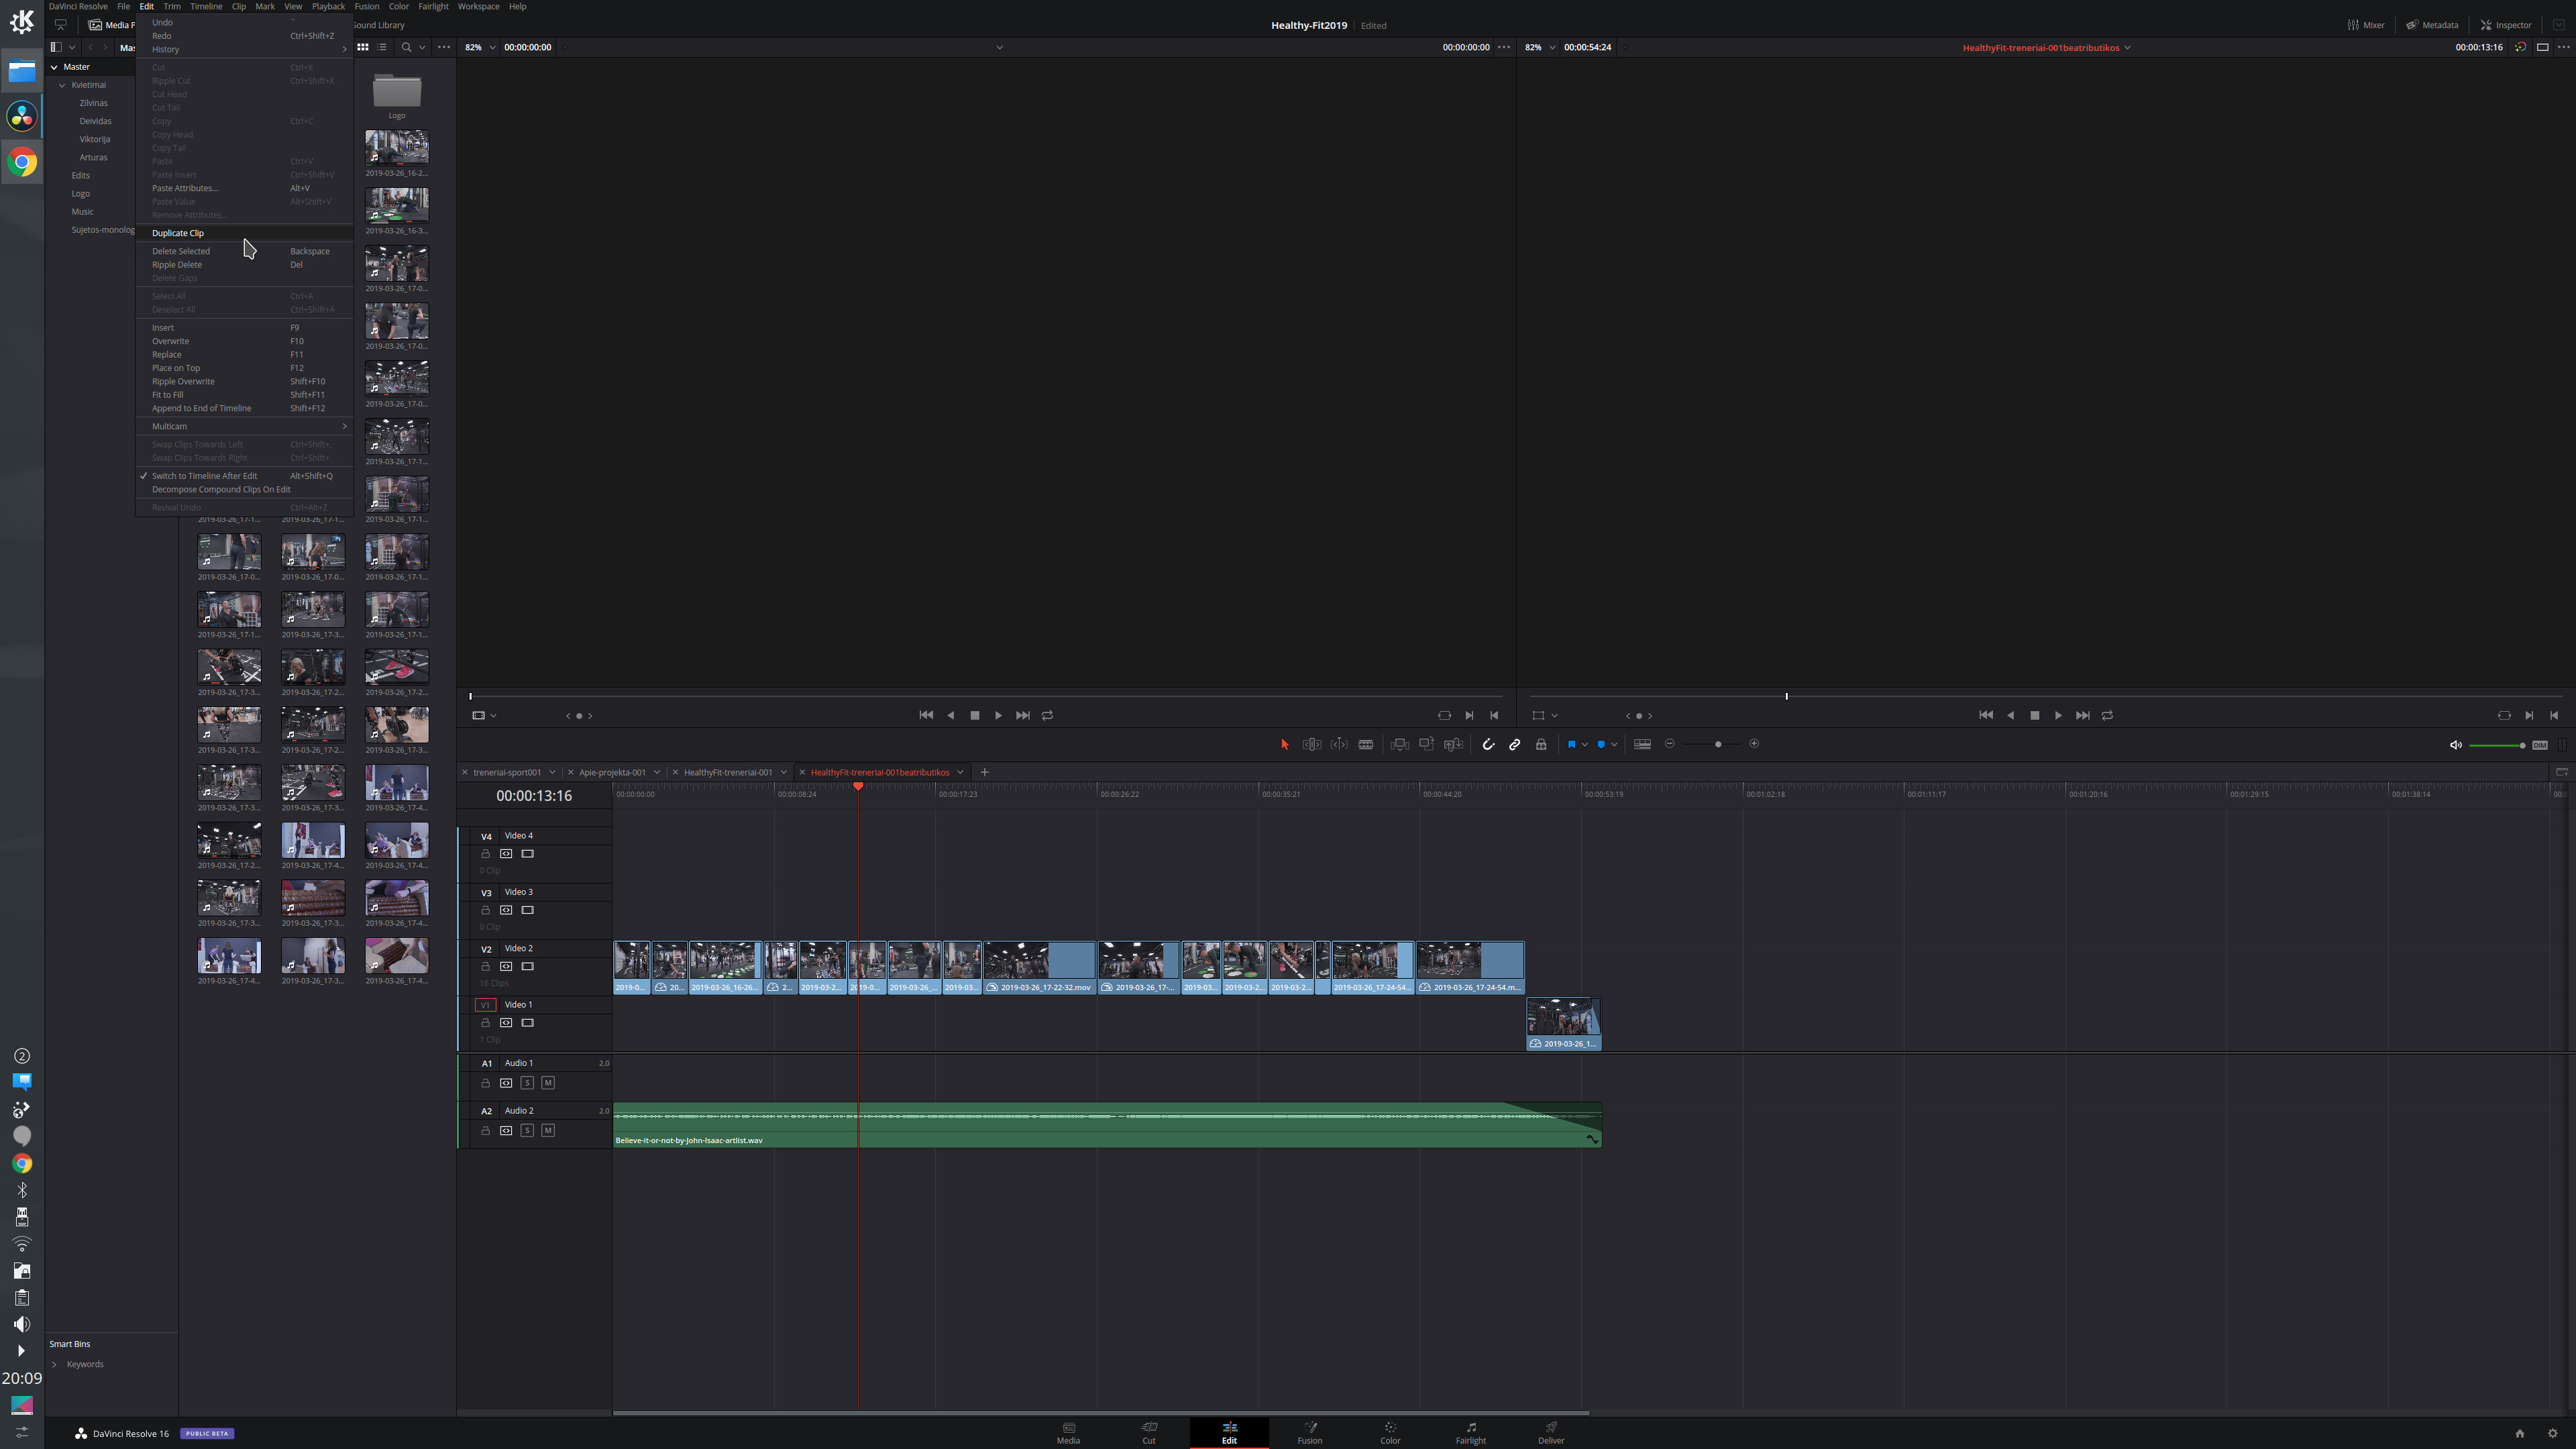Switch media pool to list view
2576x1449 pixels.
coord(382,47)
